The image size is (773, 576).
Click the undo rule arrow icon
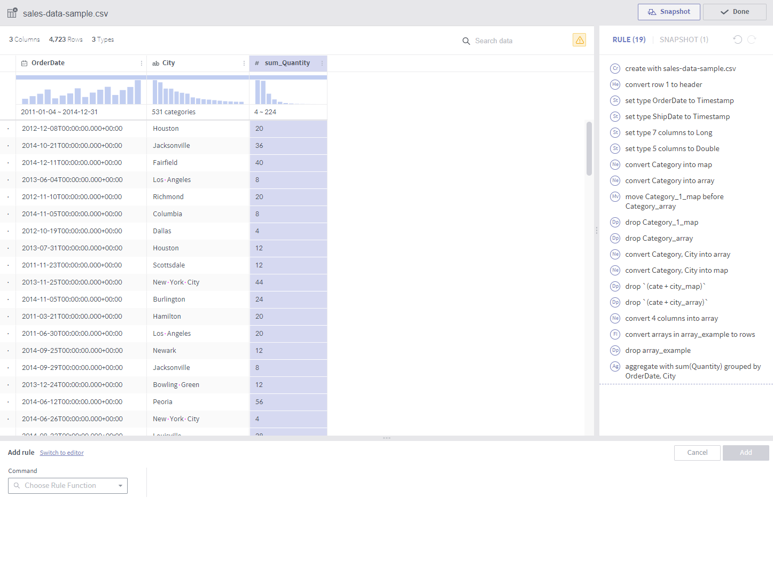point(738,40)
